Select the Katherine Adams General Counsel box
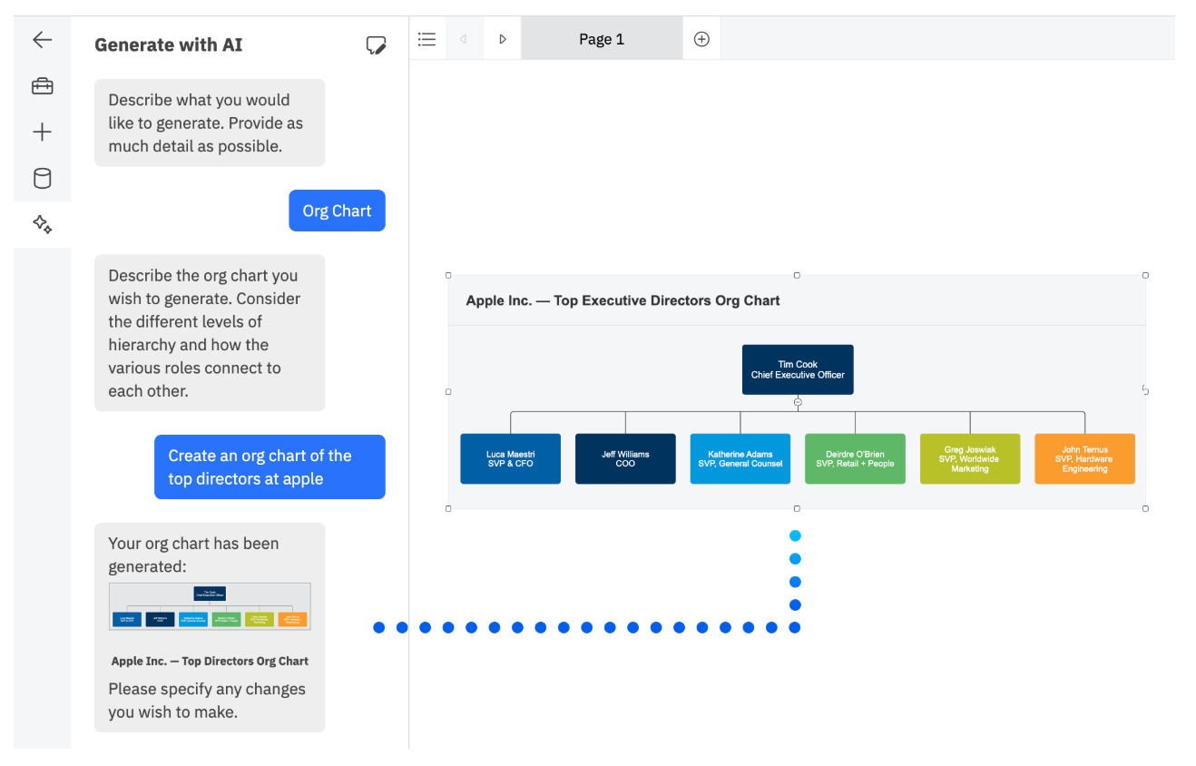This screenshot has height=766, width=1196. coord(740,458)
